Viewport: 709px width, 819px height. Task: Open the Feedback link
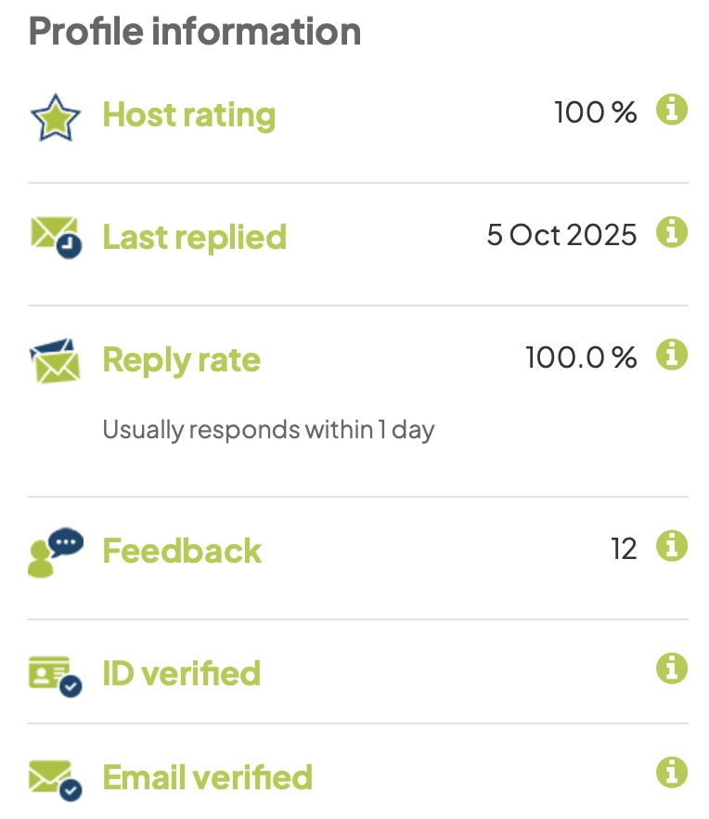(x=182, y=551)
